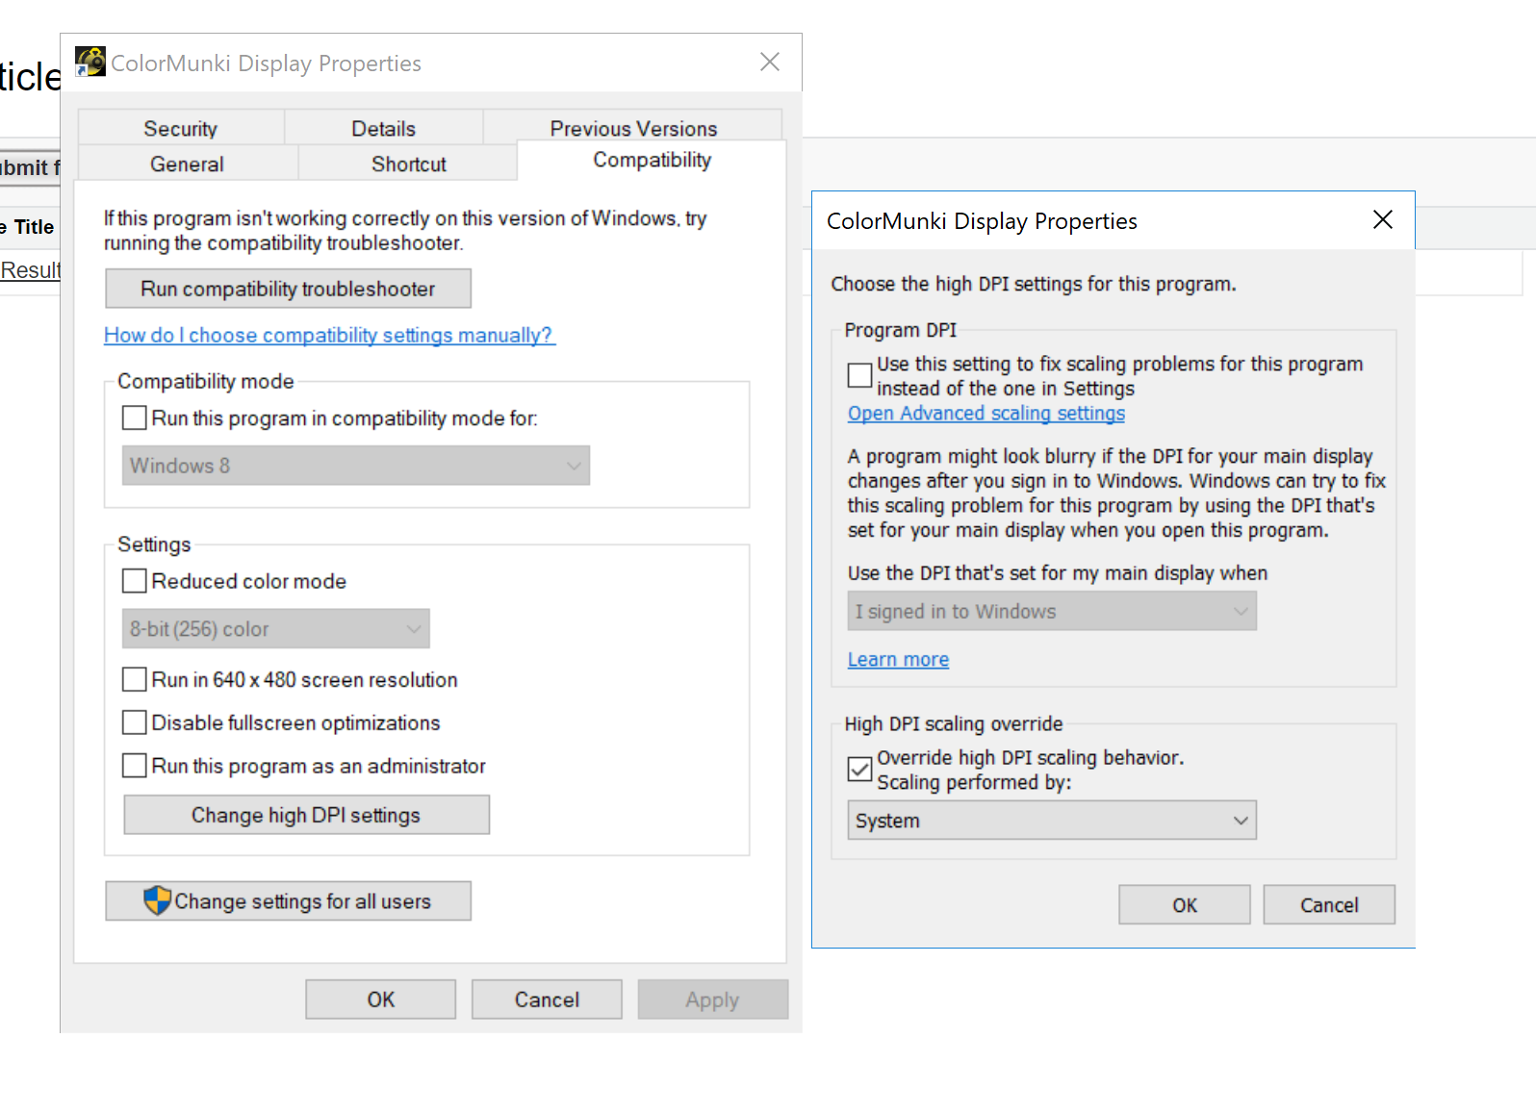Open the Scaling performed by System dropdown
This screenshot has width=1536, height=1114.
(1241, 820)
